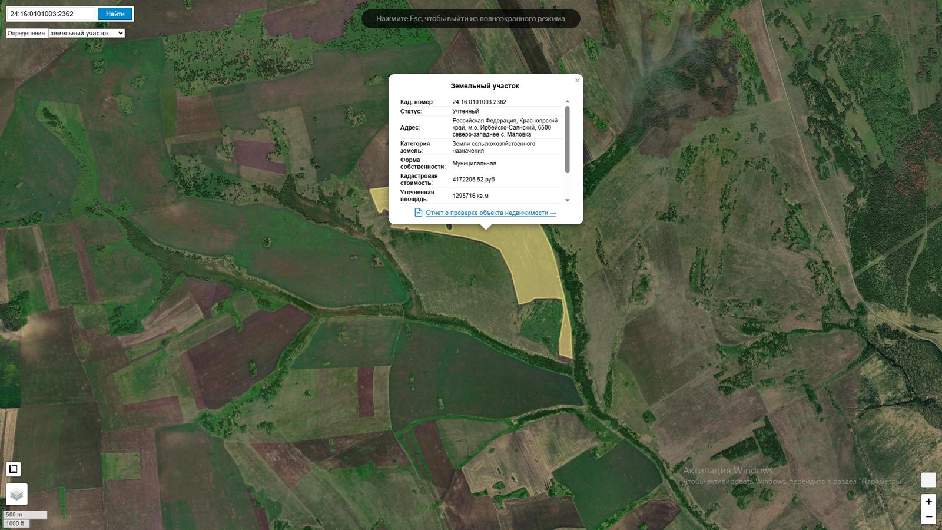Viewport: 942px width, 530px height.
Task: Click the popup vertical scrollbar thumb
Action: (568, 140)
